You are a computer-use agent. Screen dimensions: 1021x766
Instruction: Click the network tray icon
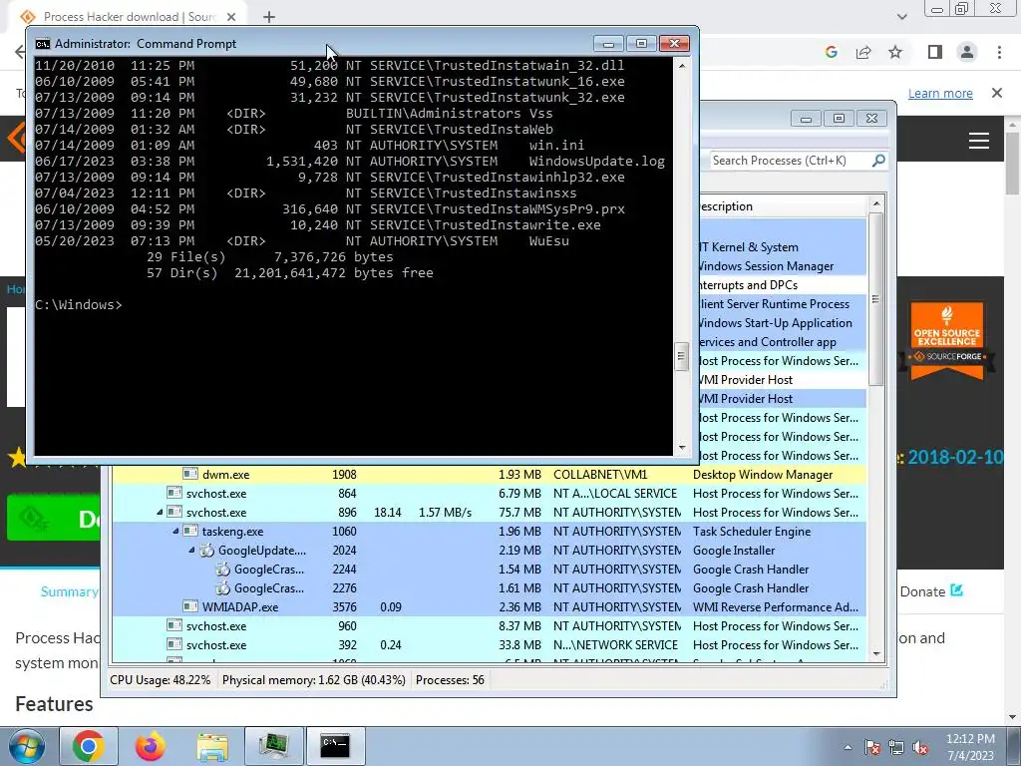pos(896,747)
